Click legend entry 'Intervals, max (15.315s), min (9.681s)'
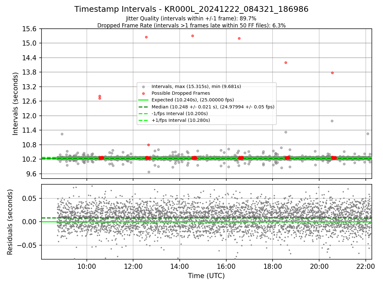The image size is (383, 287). [196, 86]
